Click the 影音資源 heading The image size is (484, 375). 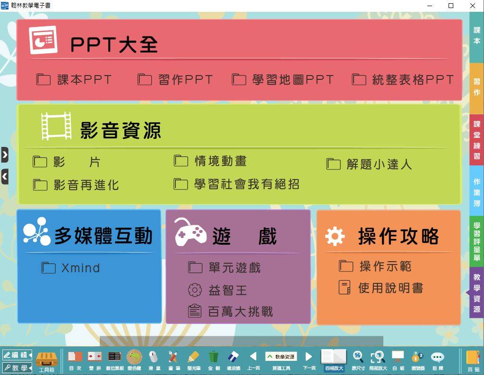click(121, 130)
